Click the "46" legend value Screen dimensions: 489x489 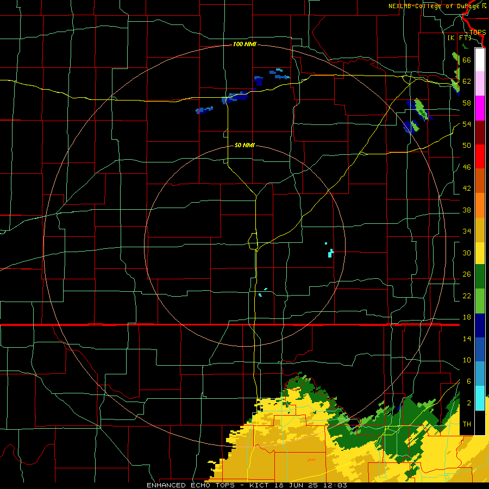coord(467,167)
